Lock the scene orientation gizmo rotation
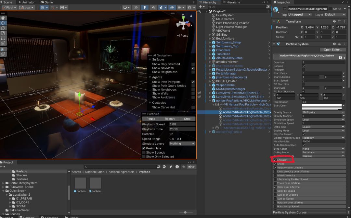The width and height of the screenshot is (351, 218). (x=191, y=16)
